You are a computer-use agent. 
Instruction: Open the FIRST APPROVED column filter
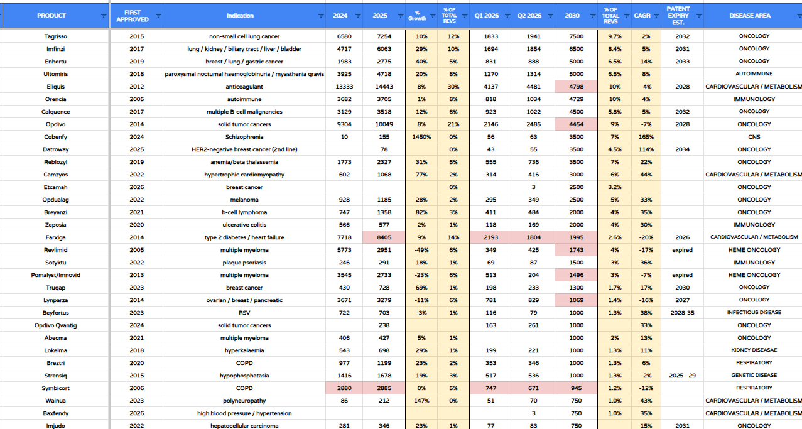(x=158, y=16)
